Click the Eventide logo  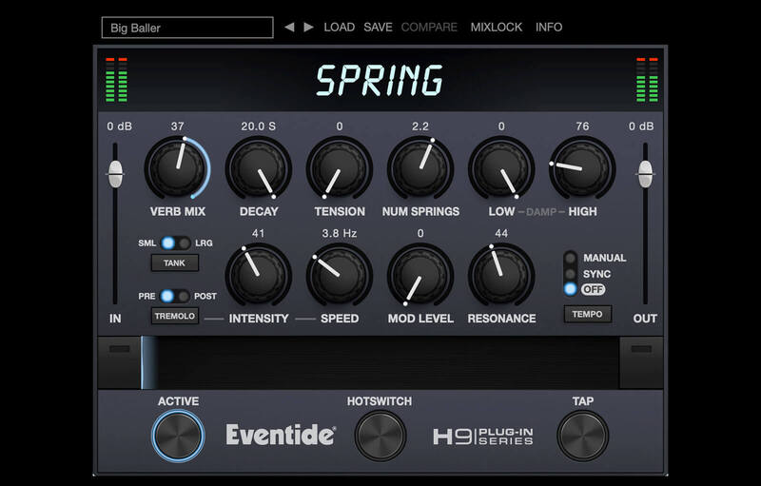click(281, 435)
